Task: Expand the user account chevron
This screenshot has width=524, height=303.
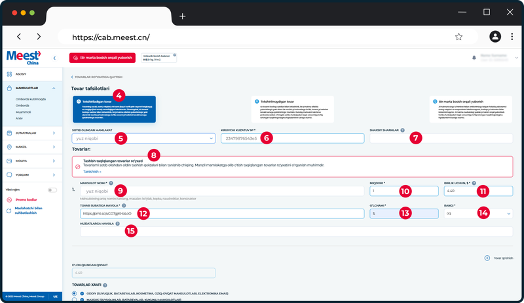Action: (516, 58)
